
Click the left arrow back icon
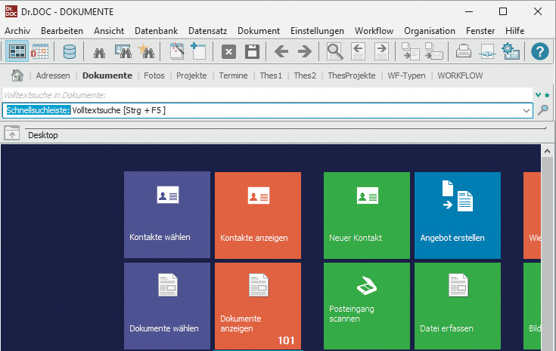click(281, 51)
